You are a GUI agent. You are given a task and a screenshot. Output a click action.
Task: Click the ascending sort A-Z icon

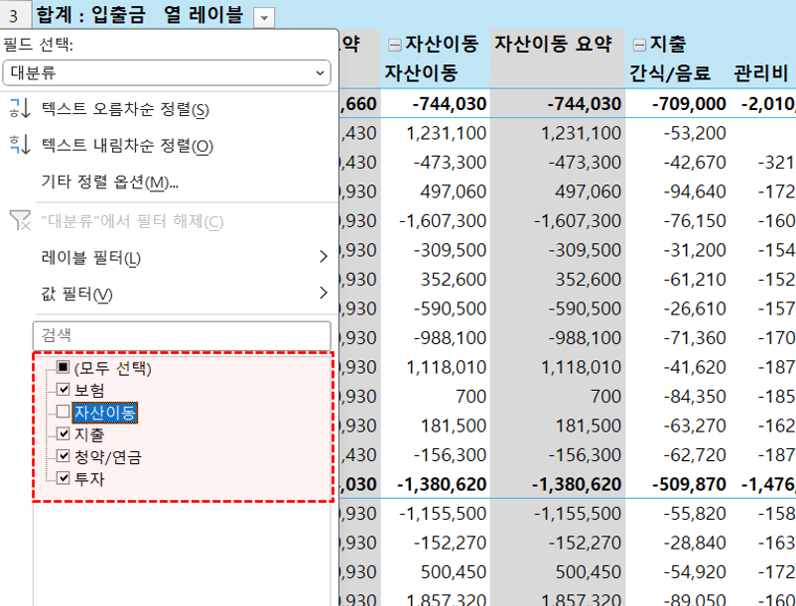click(x=20, y=108)
